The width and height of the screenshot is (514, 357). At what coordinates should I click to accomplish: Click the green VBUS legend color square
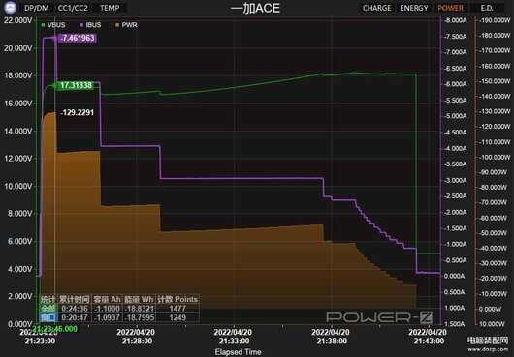43,25
